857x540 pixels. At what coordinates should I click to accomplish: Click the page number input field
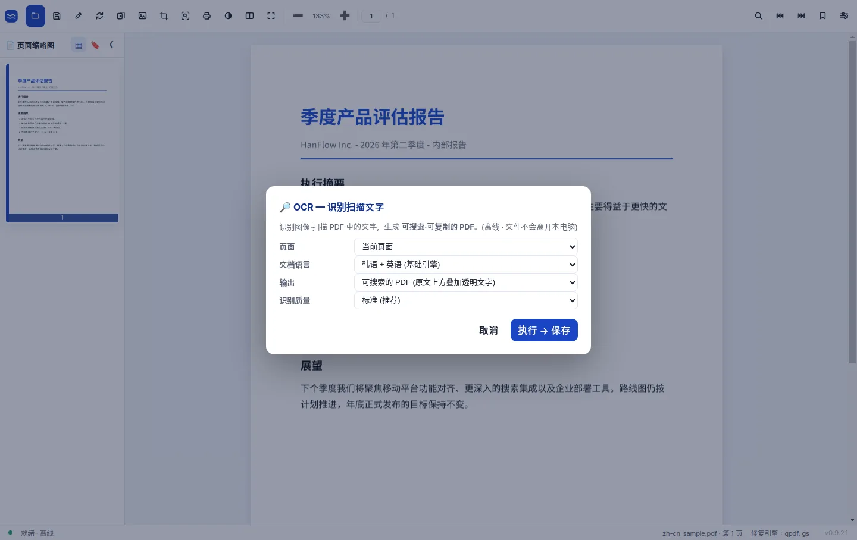tap(371, 16)
